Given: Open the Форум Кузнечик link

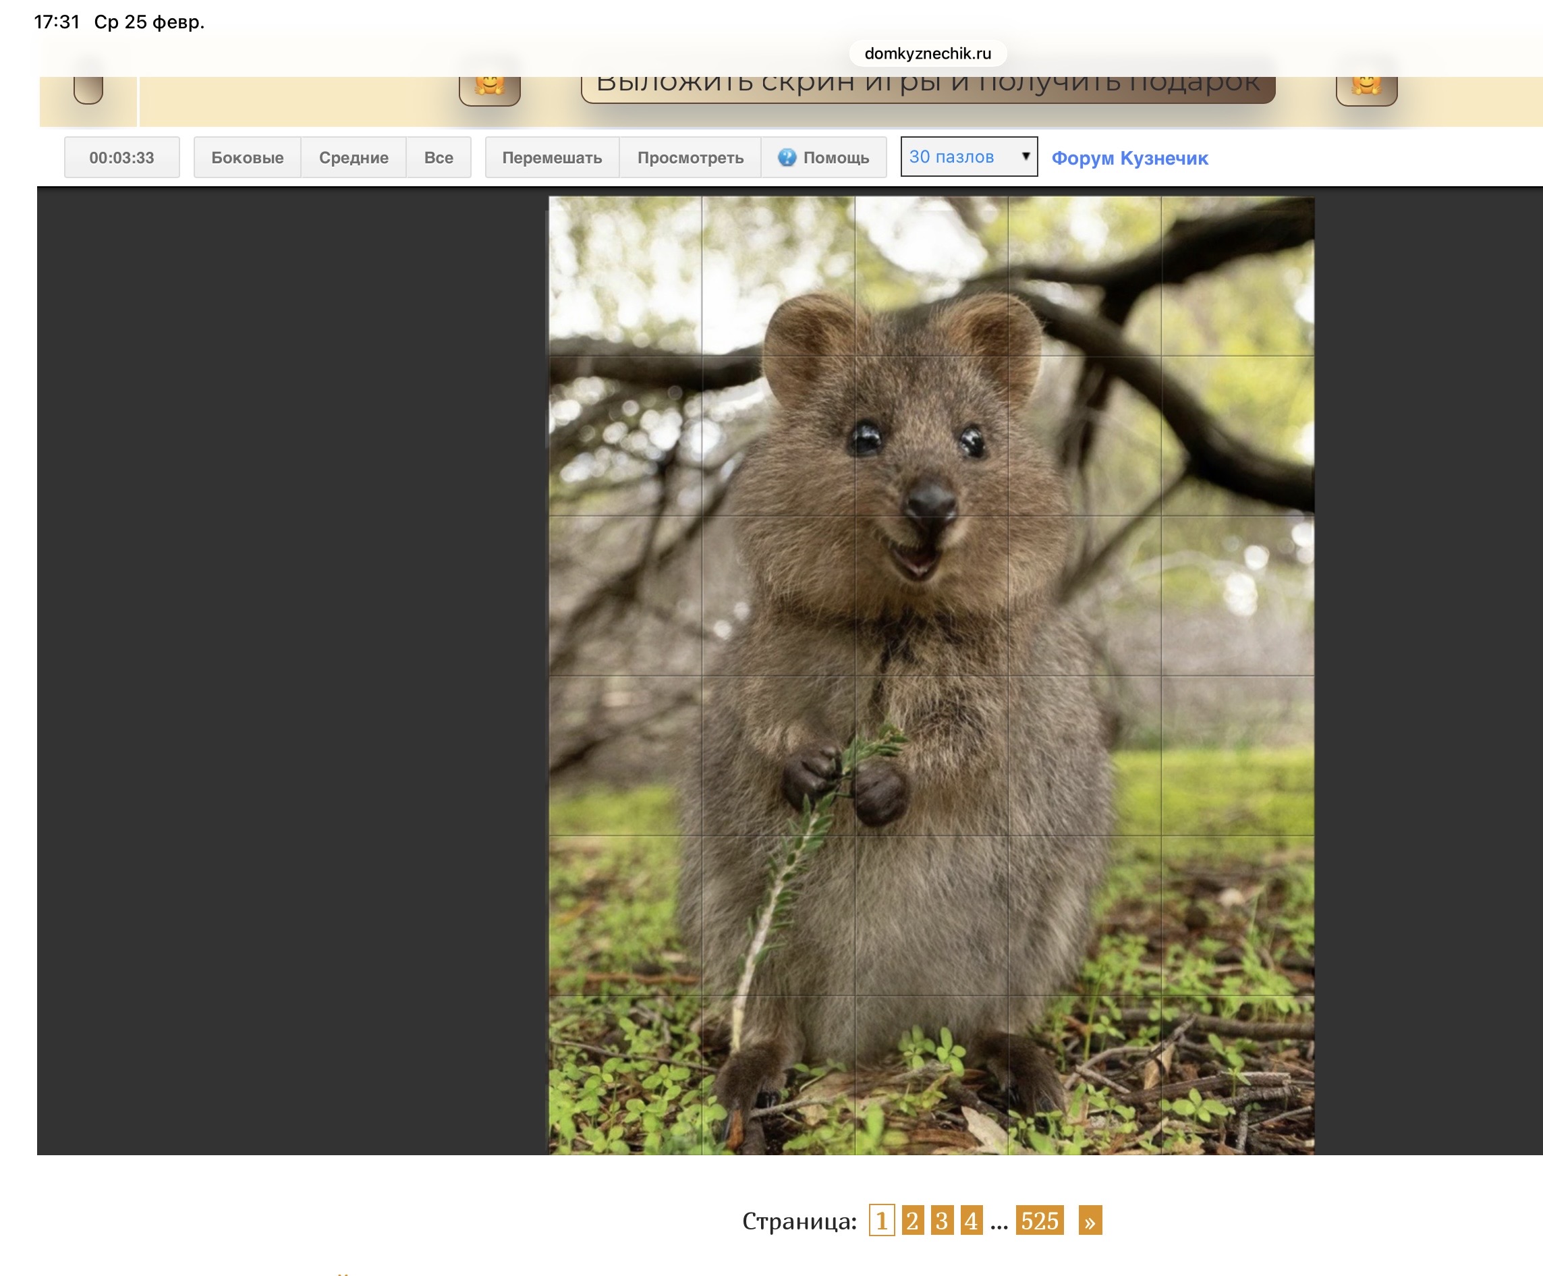Looking at the screenshot, I should pos(1129,158).
